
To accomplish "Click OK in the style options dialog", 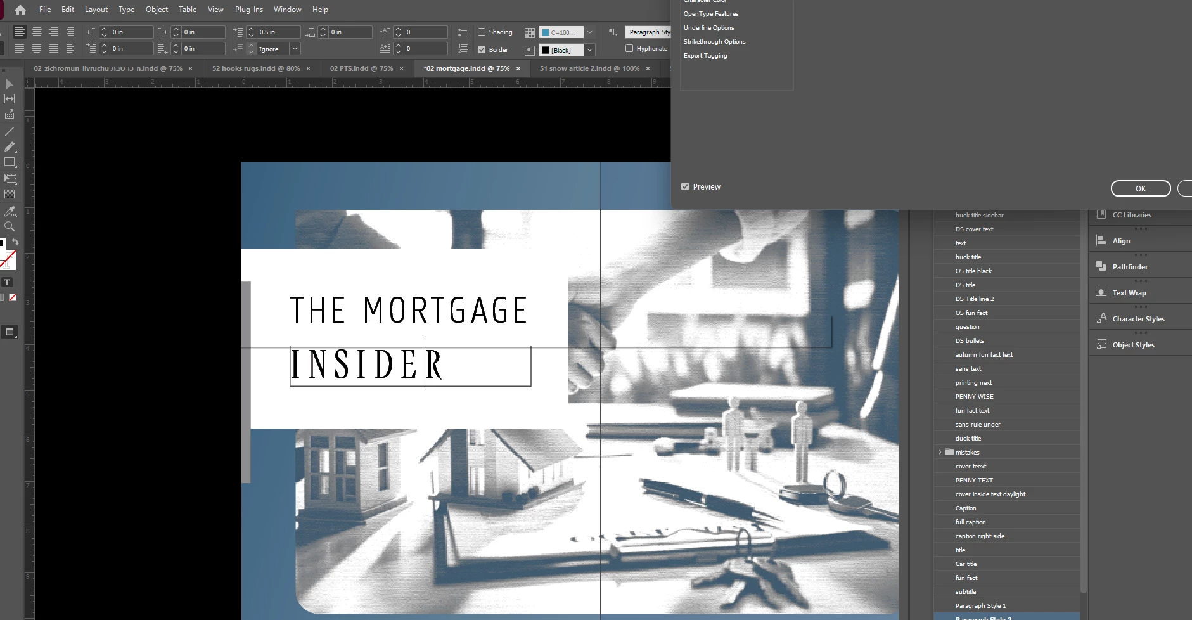I will pos(1141,188).
